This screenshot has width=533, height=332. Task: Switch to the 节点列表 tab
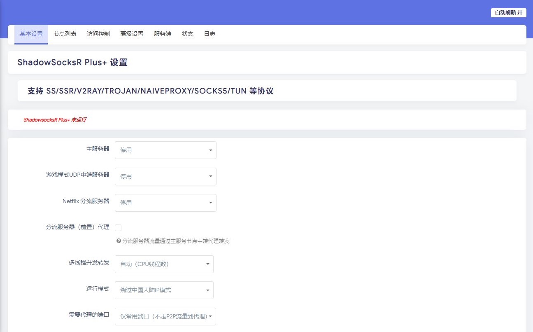point(65,34)
